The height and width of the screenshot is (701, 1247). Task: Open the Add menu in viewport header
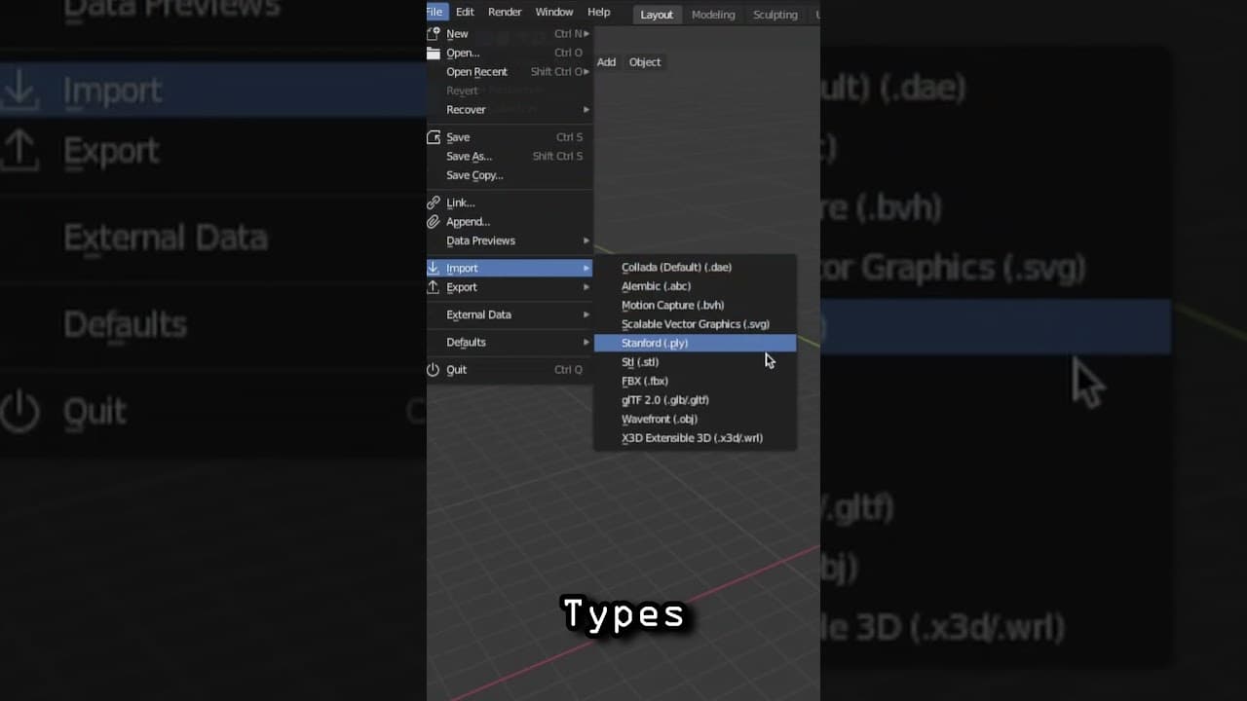[606, 62]
